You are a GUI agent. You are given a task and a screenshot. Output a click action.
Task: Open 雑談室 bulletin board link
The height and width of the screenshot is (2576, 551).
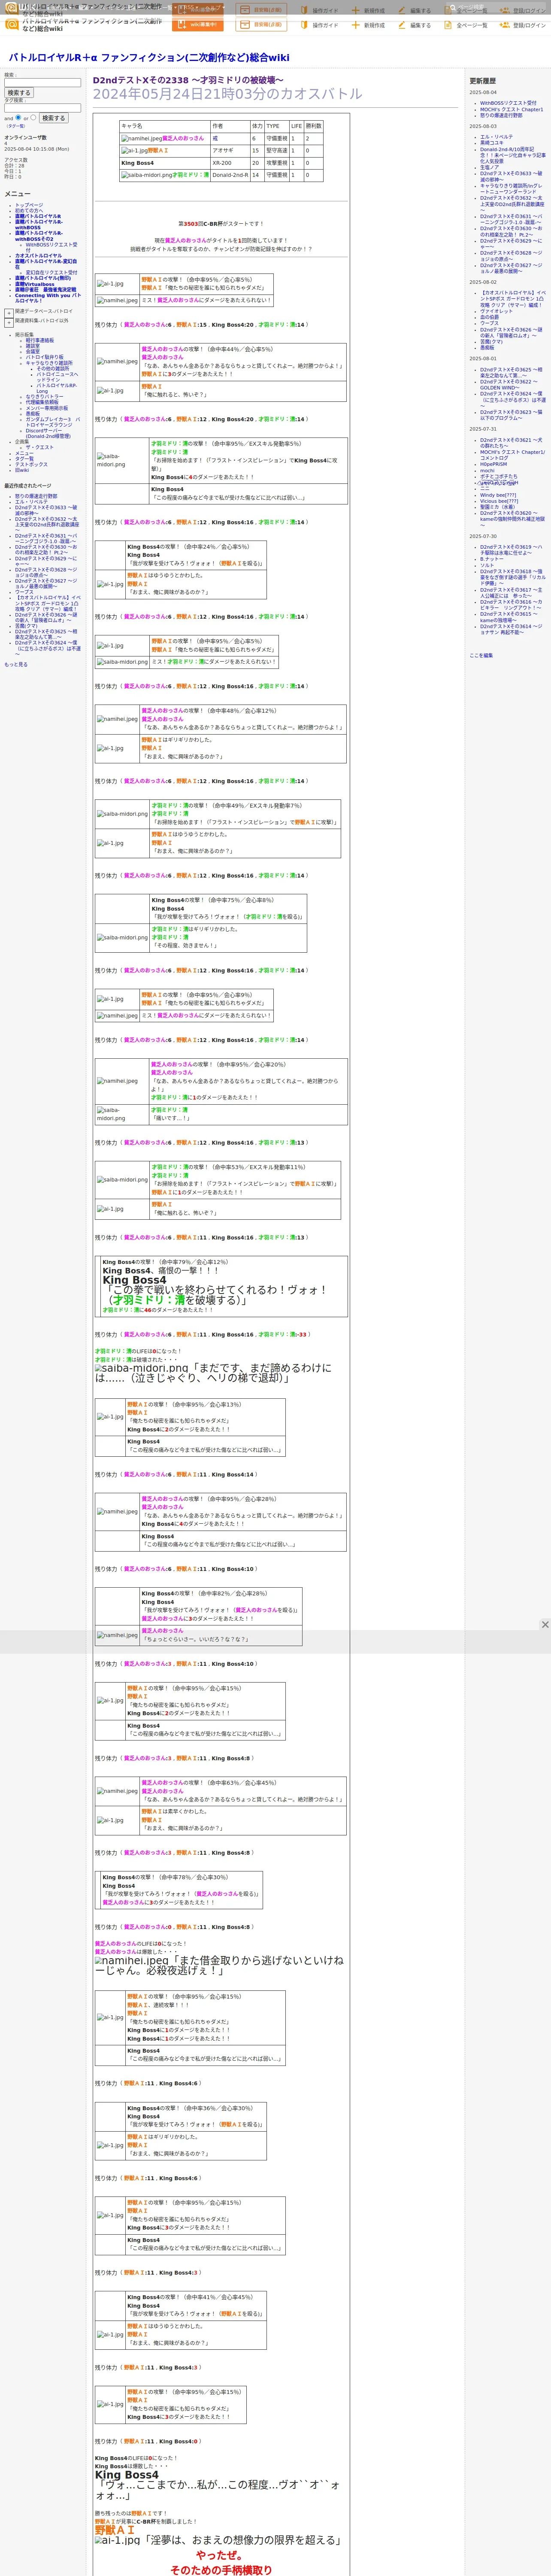tap(33, 346)
